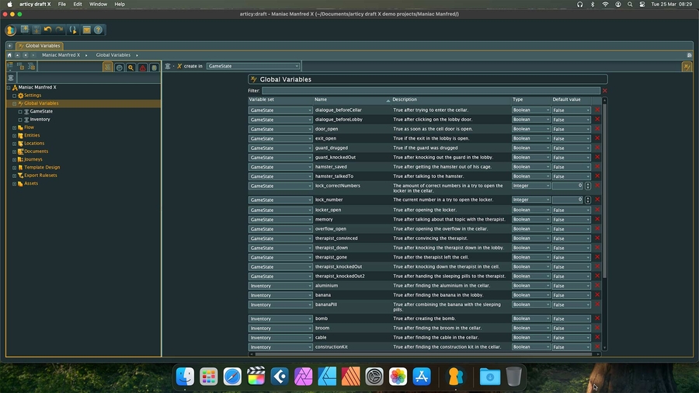Click the articy main menu round button
Image resolution: width=699 pixels, height=393 pixels.
[x=11, y=30]
